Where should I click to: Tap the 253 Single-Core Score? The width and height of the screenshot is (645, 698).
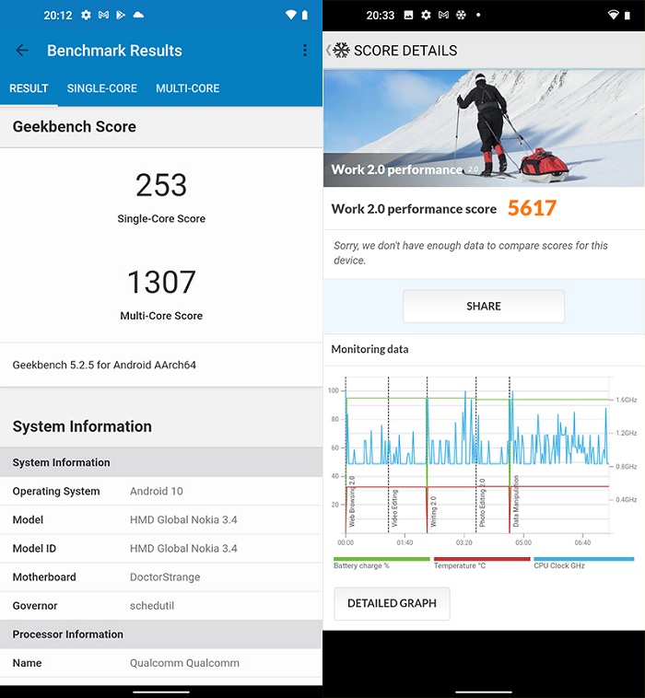(x=161, y=185)
